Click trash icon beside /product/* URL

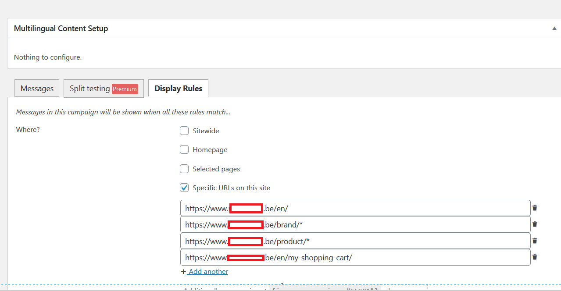535,241
